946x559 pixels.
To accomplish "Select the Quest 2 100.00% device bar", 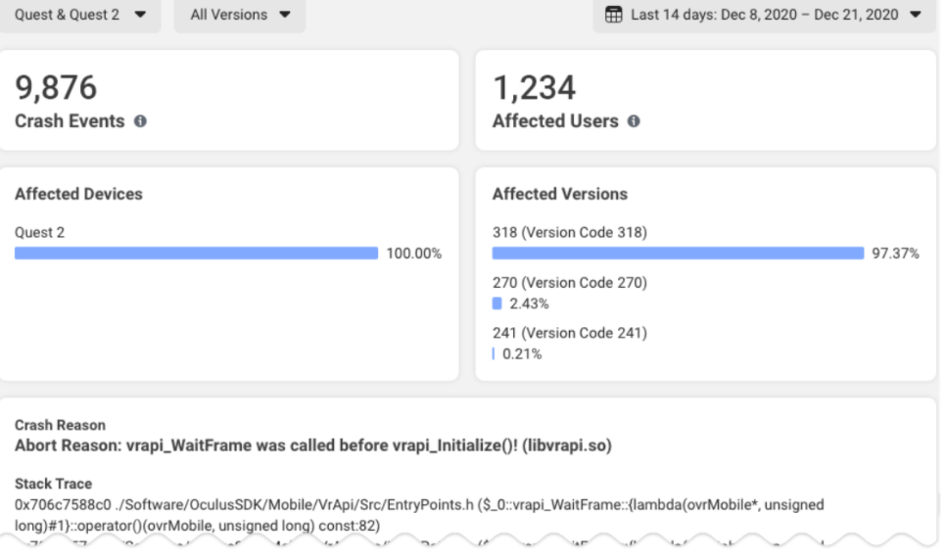I will [196, 254].
